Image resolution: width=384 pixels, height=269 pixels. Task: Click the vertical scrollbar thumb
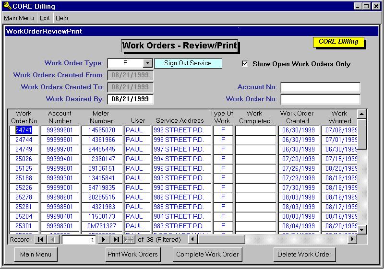click(x=362, y=134)
